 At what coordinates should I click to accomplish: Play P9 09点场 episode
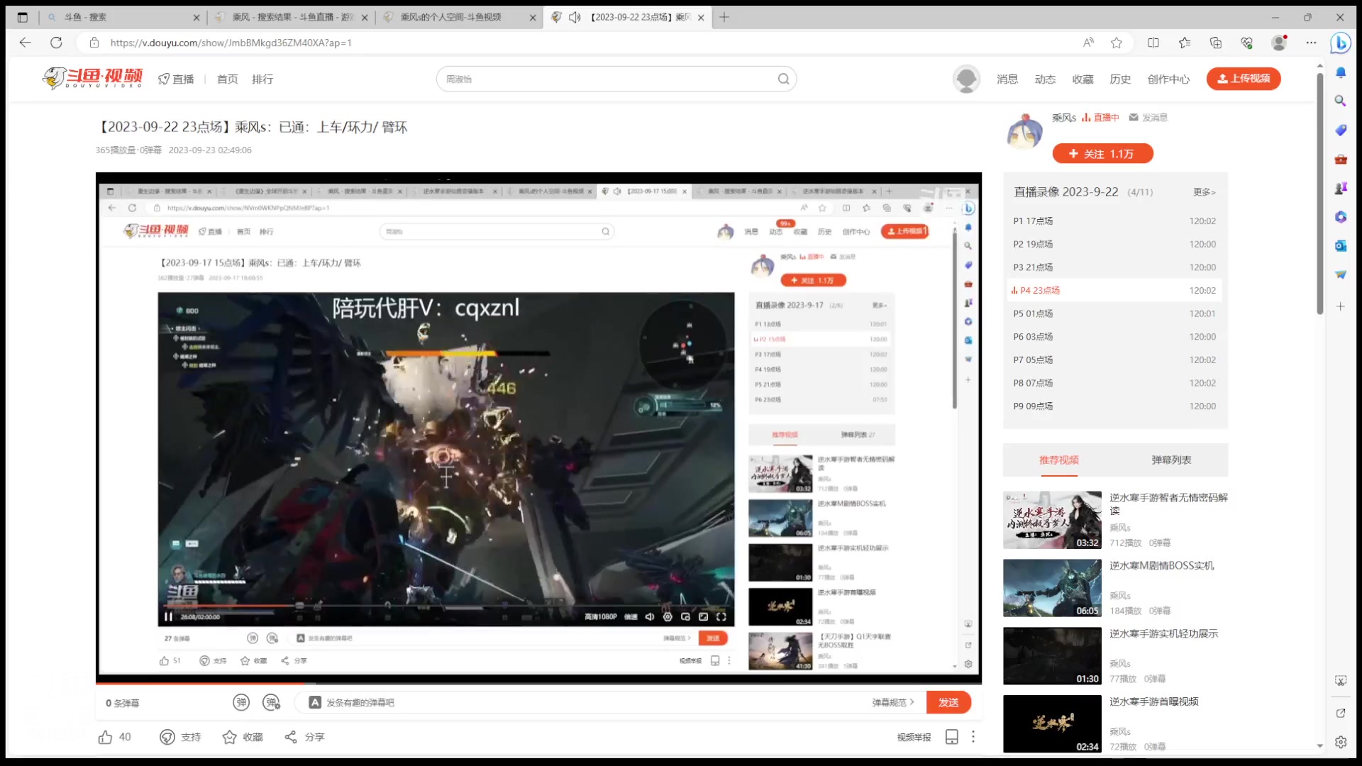pos(1114,406)
